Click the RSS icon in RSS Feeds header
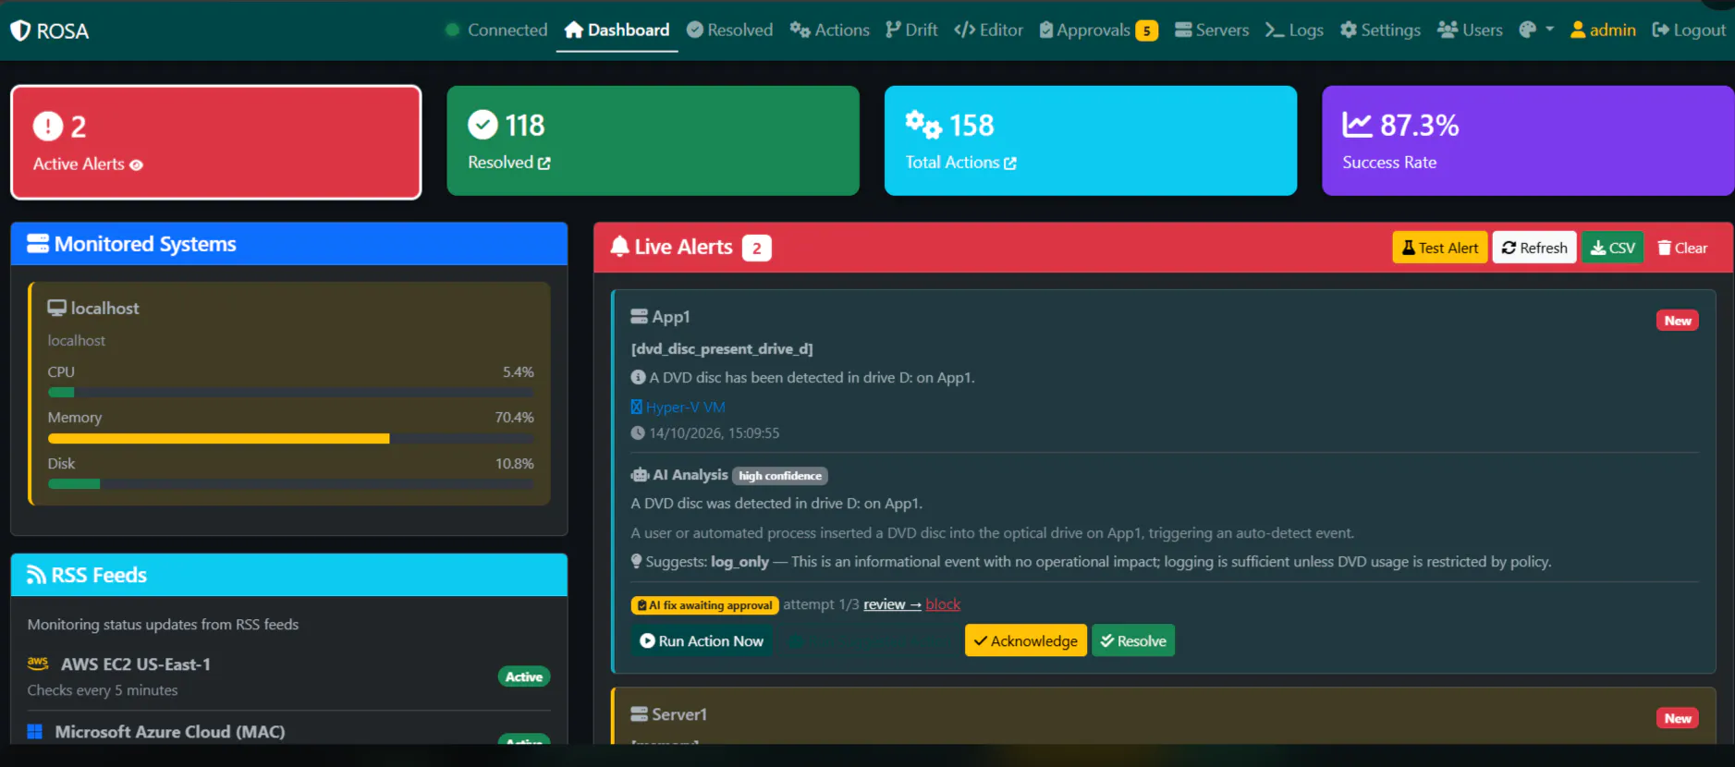The width and height of the screenshot is (1735, 767). (x=36, y=575)
